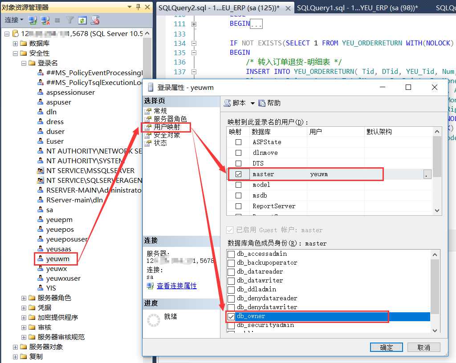Select the dln login
Image resolution: width=456 pixels, height=363 pixels.
[x=51, y=112]
